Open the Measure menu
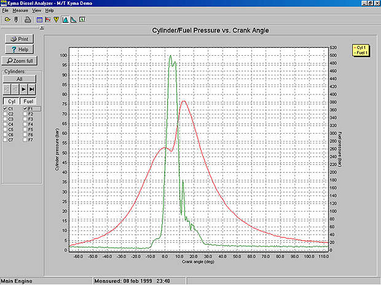The height and width of the screenshot is (285, 381). coord(22,10)
